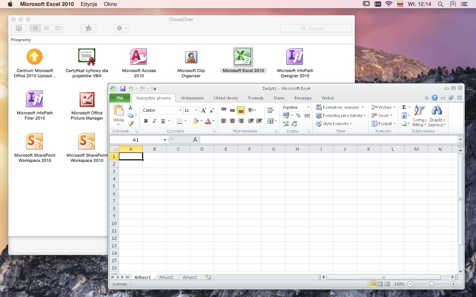
Task: Increase the cell indent
Action: 259,121
